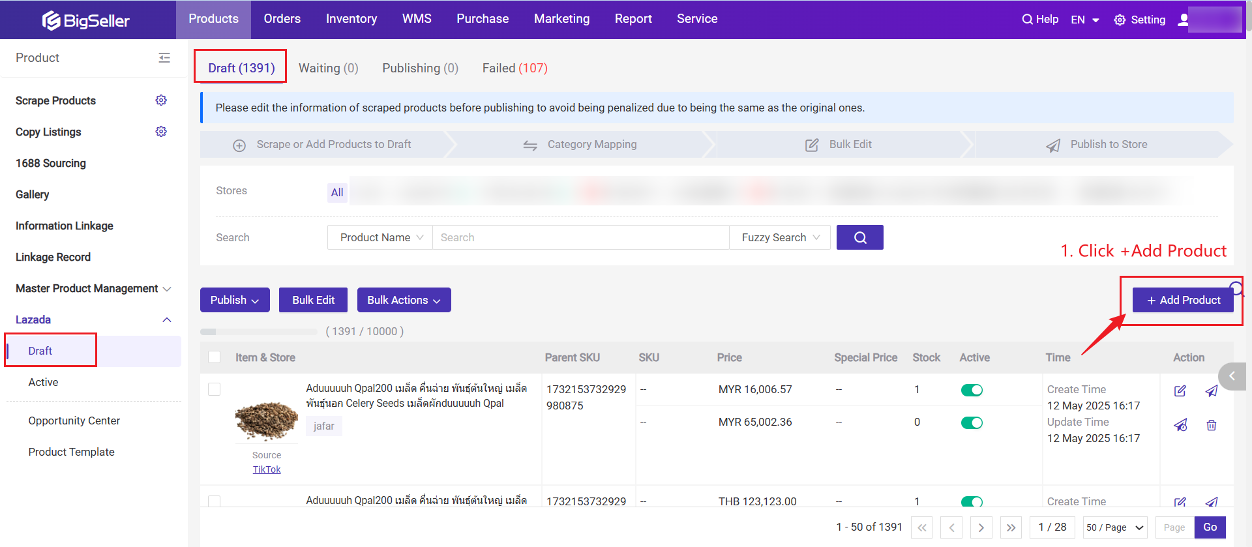Viewport: 1252px width, 547px height.
Task: Focus the Page number input field
Action: 1174,527
